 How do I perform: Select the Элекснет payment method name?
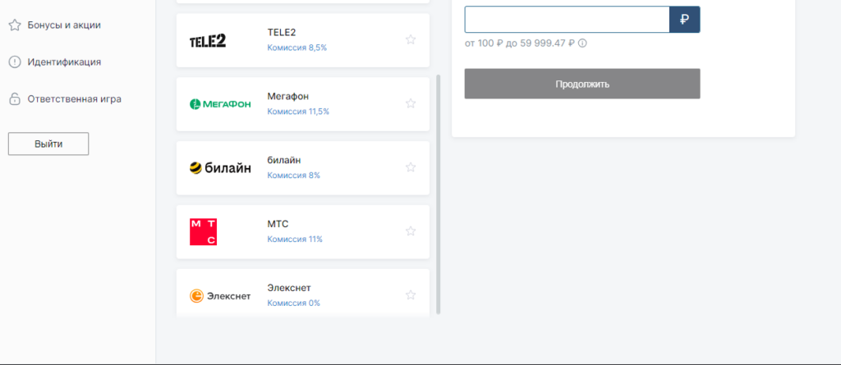click(289, 288)
